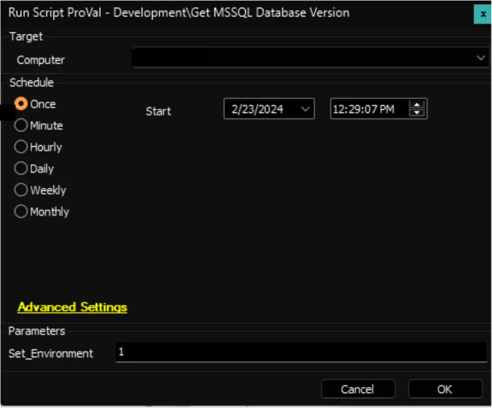Click the Set_Environment label

(51, 354)
